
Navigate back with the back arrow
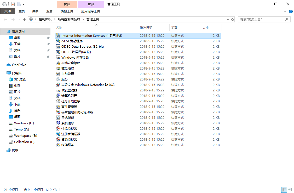(x=5, y=20)
